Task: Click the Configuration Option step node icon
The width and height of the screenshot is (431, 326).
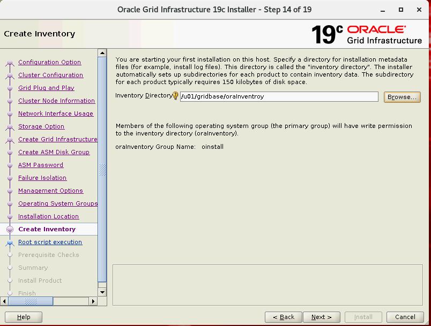Action: pyautogui.click(x=9, y=63)
